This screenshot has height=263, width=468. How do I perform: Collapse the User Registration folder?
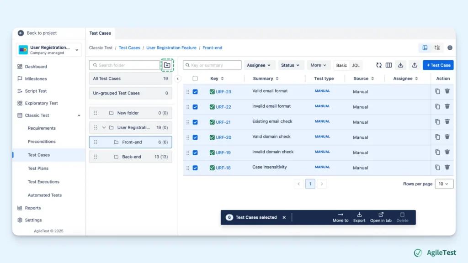click(x=104, y=128)
